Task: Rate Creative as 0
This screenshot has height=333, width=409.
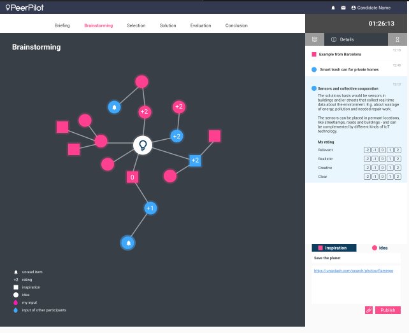Action: click(x=382, y=168)
